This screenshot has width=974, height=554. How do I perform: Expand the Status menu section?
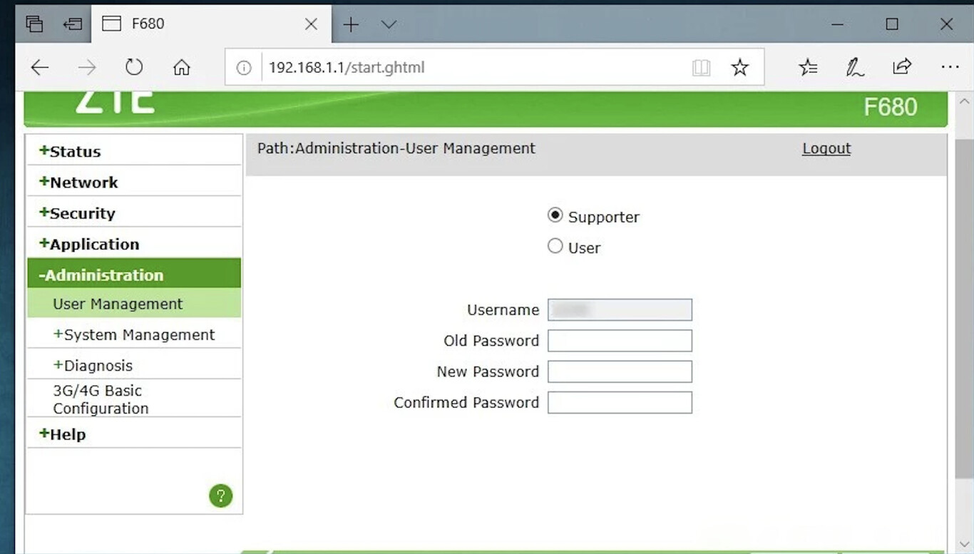(x=70, y=151)
